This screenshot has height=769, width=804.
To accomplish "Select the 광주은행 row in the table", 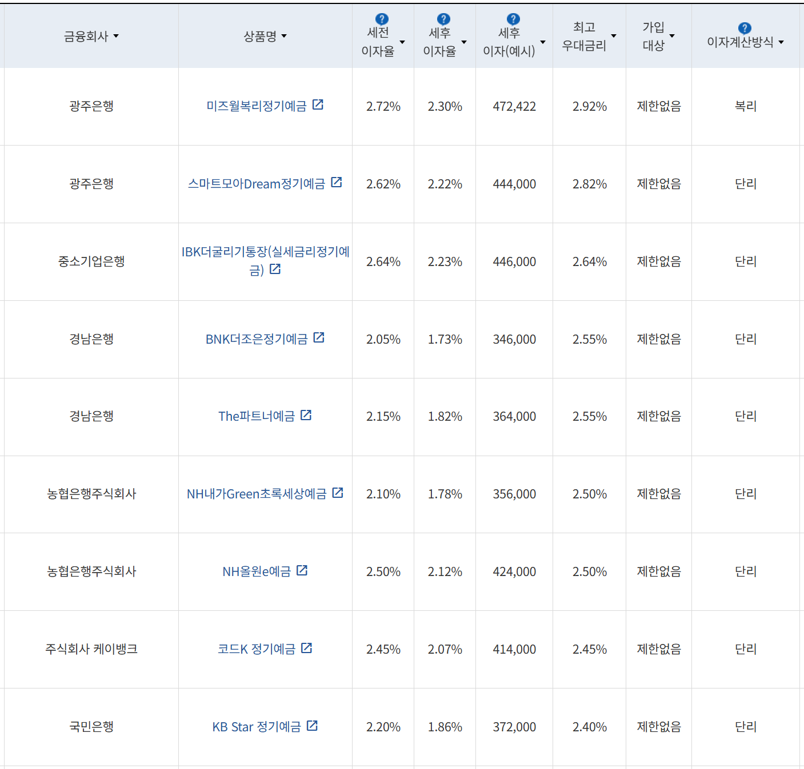I will [90, 106].
